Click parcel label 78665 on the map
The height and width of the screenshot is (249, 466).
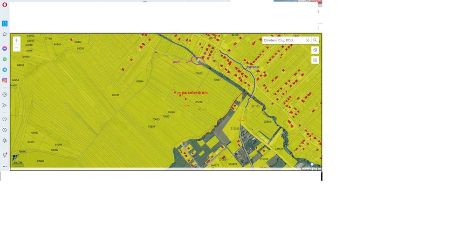click(x=171, y=112)
